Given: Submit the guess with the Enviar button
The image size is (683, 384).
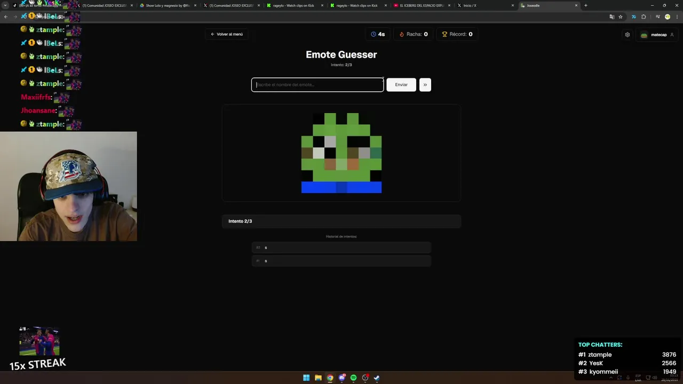Looking at the screenshot, I should click(x=401, y=85).
